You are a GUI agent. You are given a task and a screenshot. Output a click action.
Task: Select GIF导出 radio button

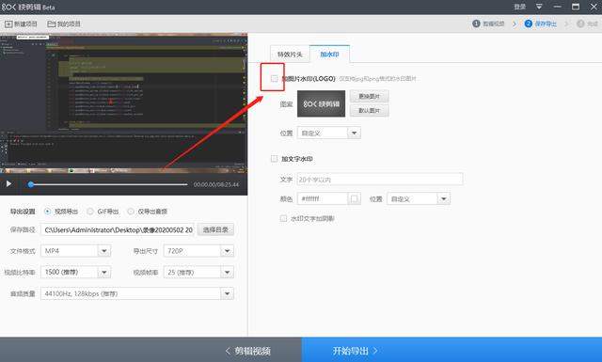click(x=90, y=212)
